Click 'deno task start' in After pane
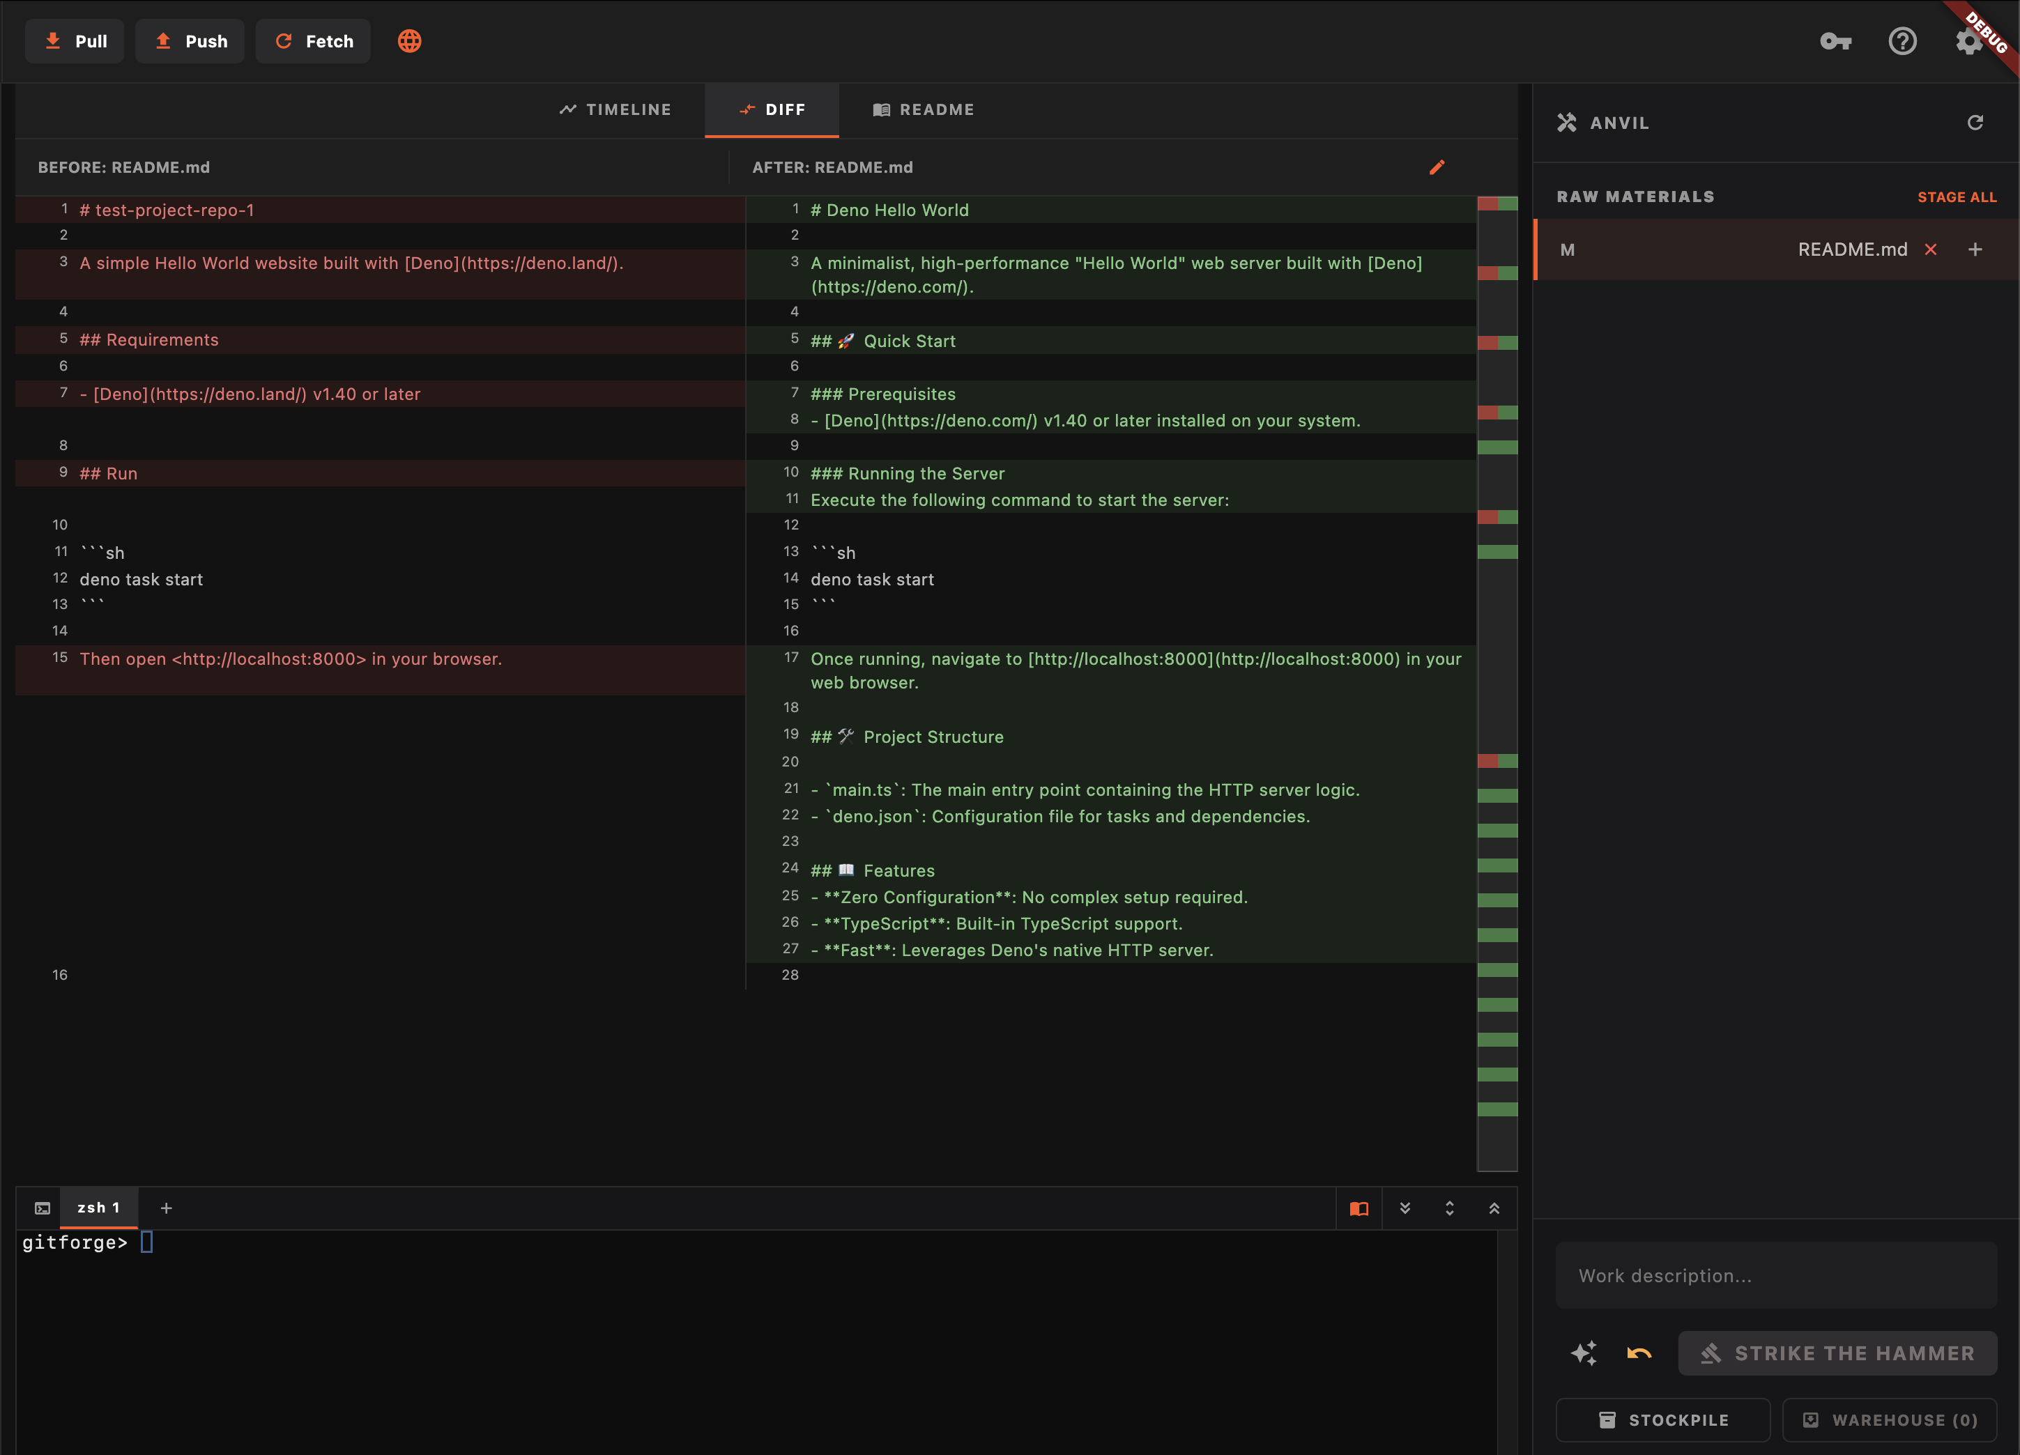The height and width of the screenshot is (1455, 2020). [x=872, y=580]
